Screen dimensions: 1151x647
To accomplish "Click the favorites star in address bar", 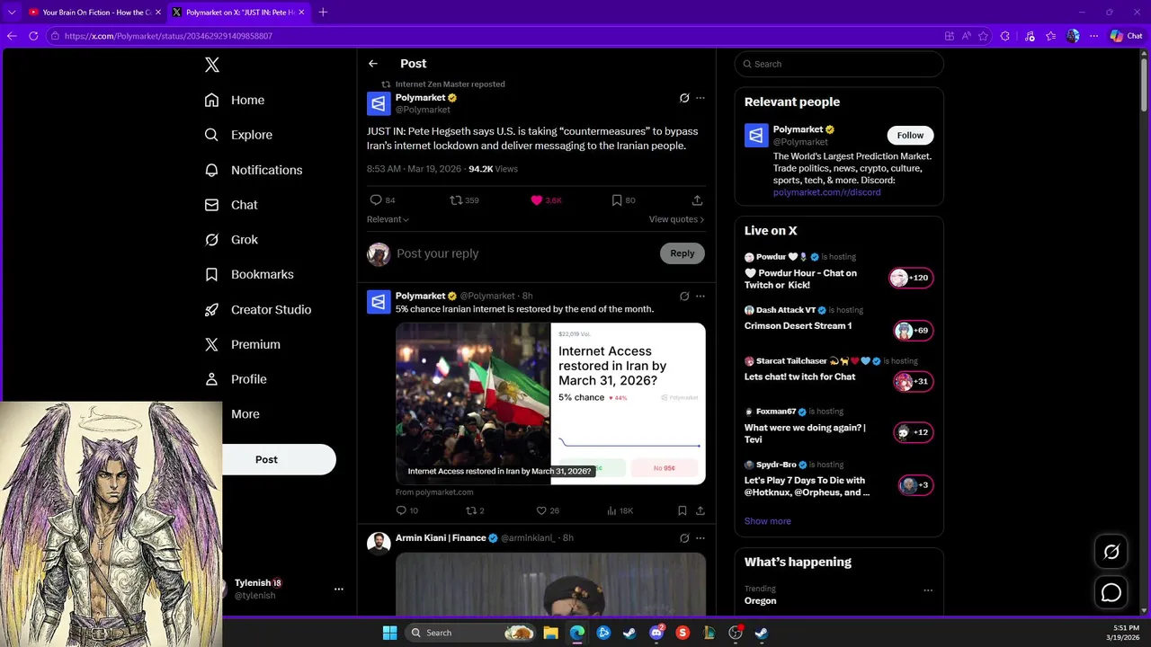I will click(x=983, y=36).
